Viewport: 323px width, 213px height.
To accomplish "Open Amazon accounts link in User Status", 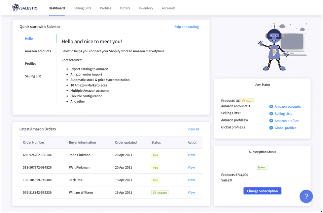I will tap(288, 107).
